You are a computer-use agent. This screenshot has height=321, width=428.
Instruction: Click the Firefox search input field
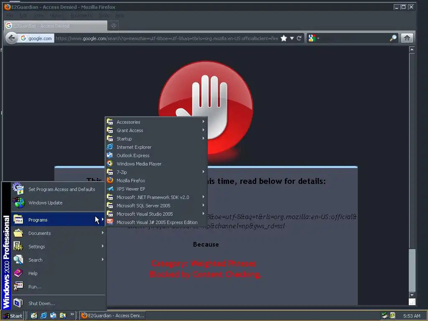click(x=355, y=38)
